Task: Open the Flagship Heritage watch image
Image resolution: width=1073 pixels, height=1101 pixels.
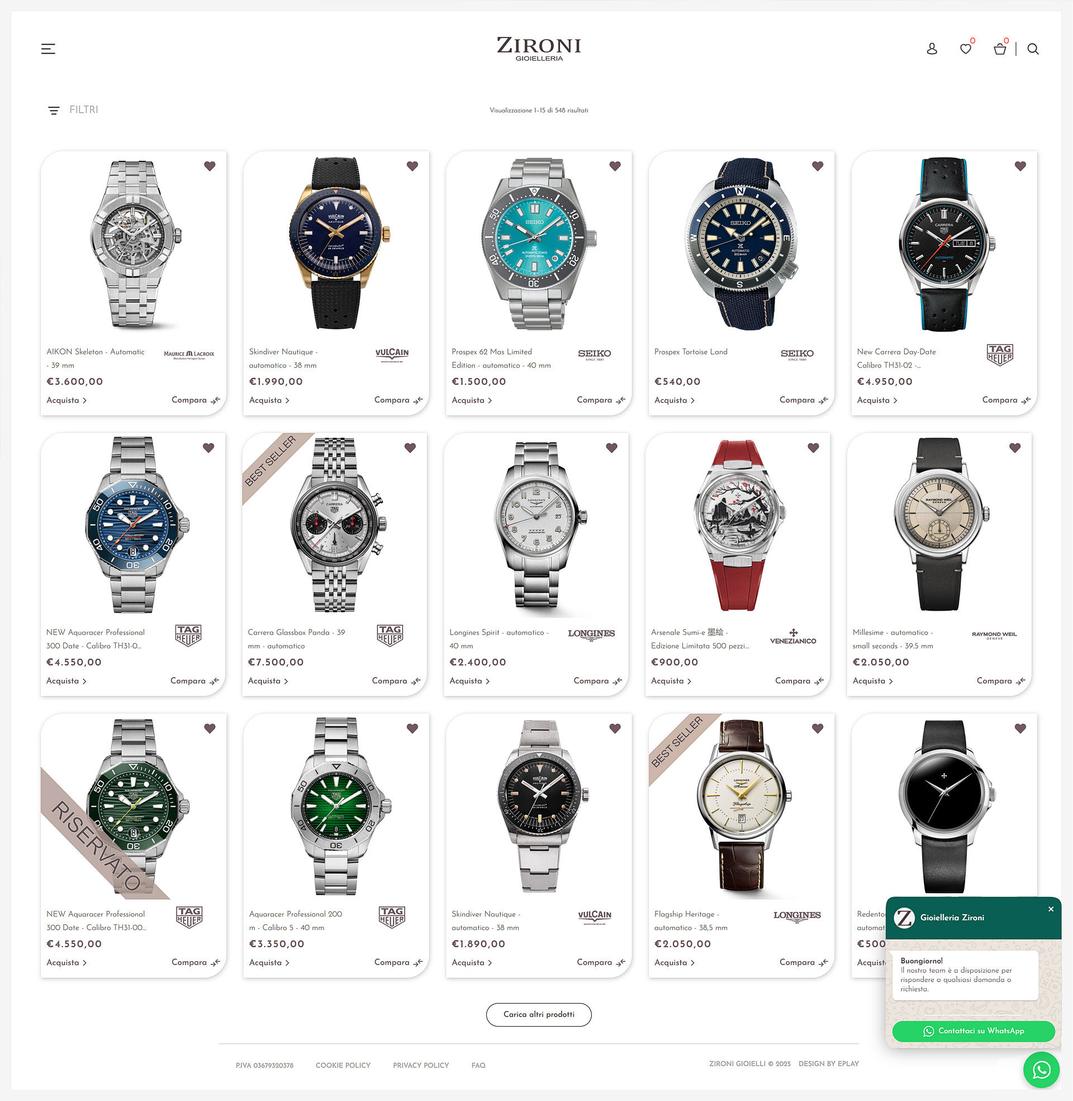Action: point(742,806)
